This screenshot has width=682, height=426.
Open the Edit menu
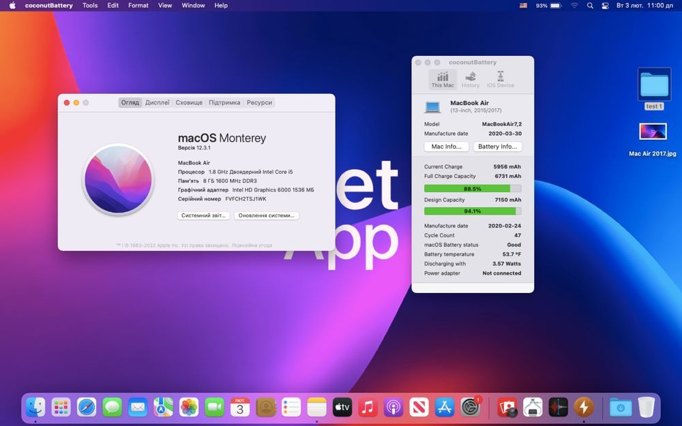click(x=113, y=5)
